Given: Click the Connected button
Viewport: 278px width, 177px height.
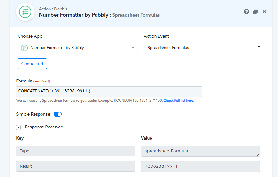Looking at the screenshot, I should click(32, 64).
